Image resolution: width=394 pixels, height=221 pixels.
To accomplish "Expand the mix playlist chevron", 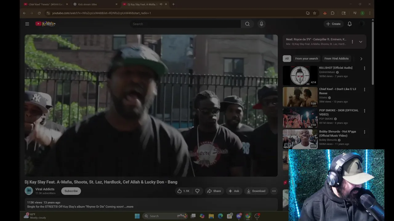I will click(360, 42).
